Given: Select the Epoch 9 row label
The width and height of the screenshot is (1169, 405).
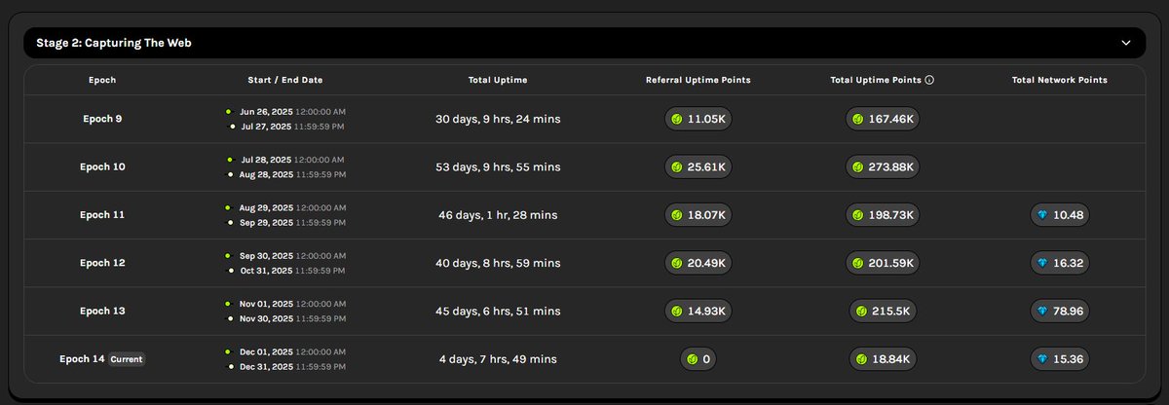Looking at the screenshot, I should pos(102,119).
